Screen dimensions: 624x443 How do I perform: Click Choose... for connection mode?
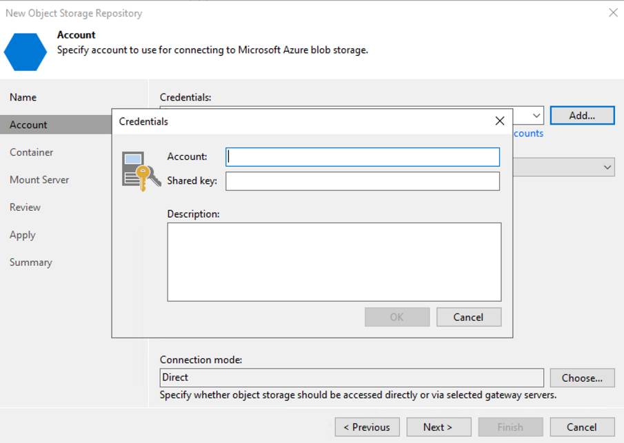[582, 378]
